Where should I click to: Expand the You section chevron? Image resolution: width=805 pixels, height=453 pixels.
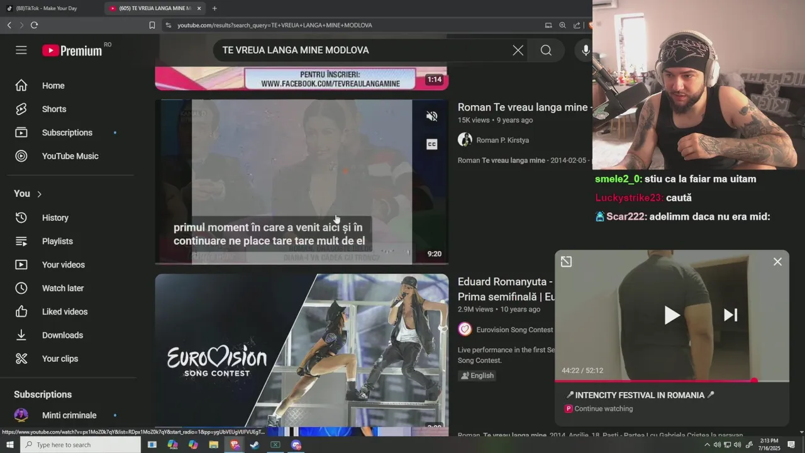(39, 194)
